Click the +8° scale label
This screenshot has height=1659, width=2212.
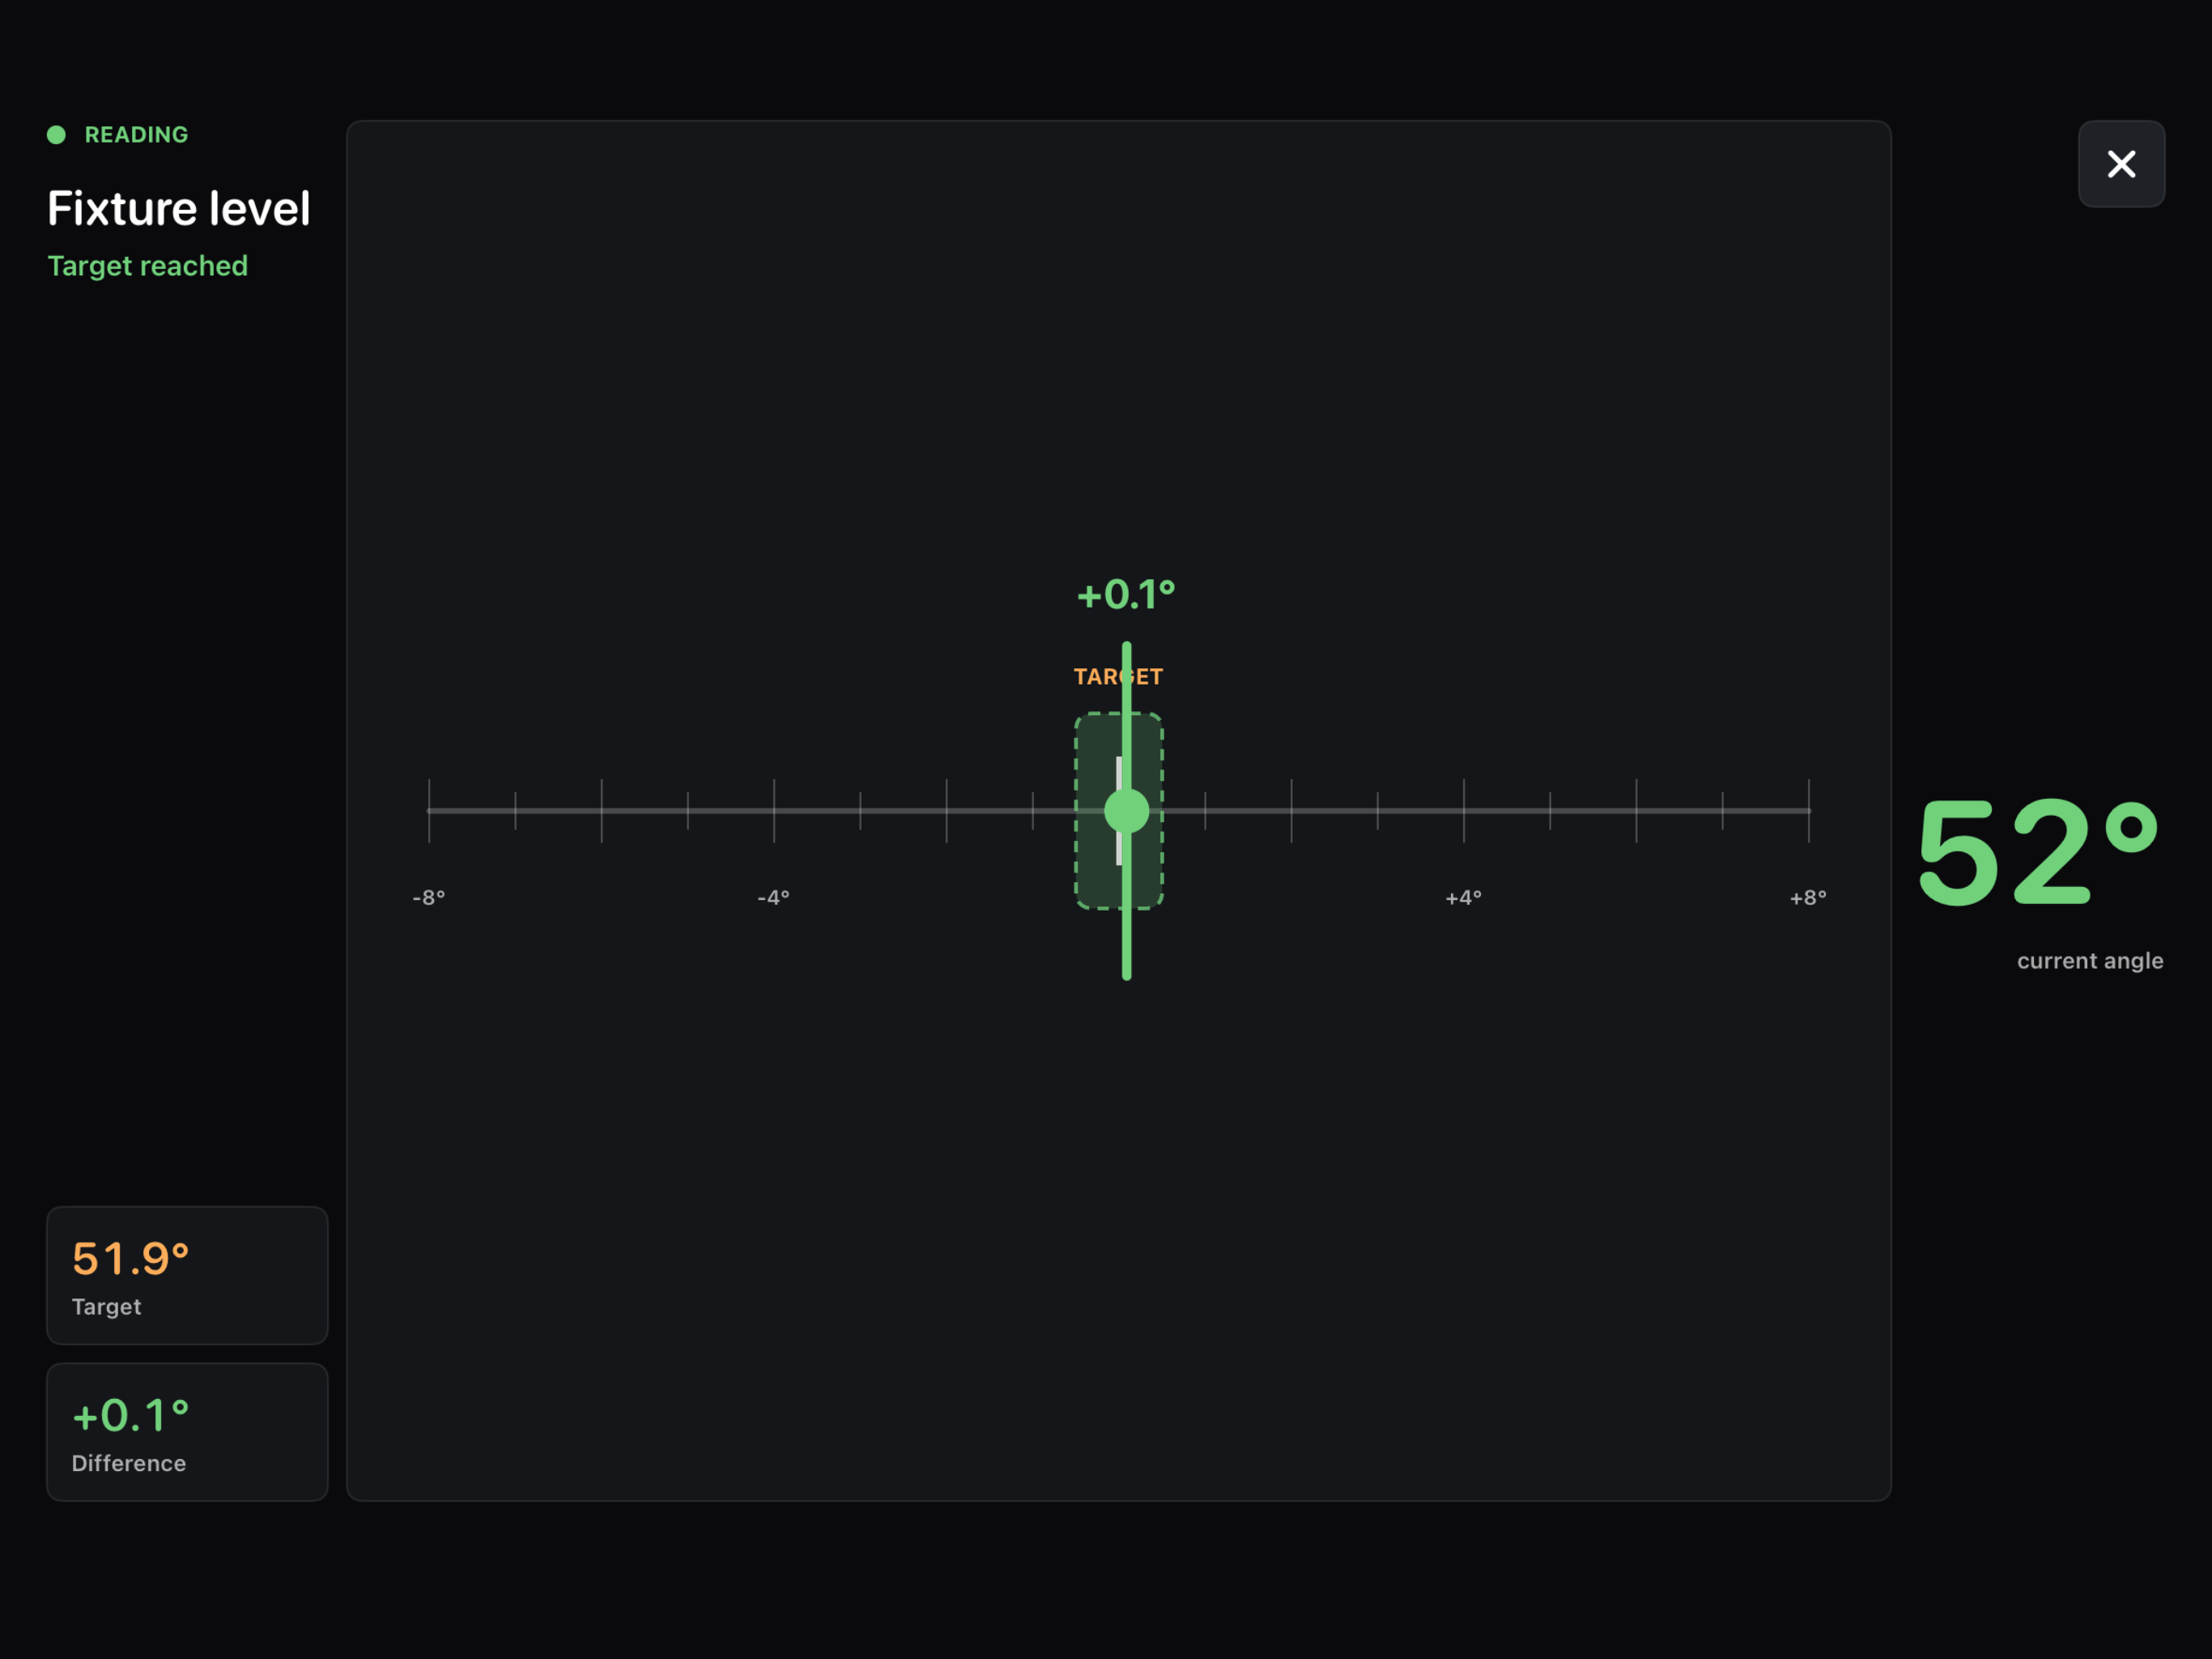tap(1808, 898)
